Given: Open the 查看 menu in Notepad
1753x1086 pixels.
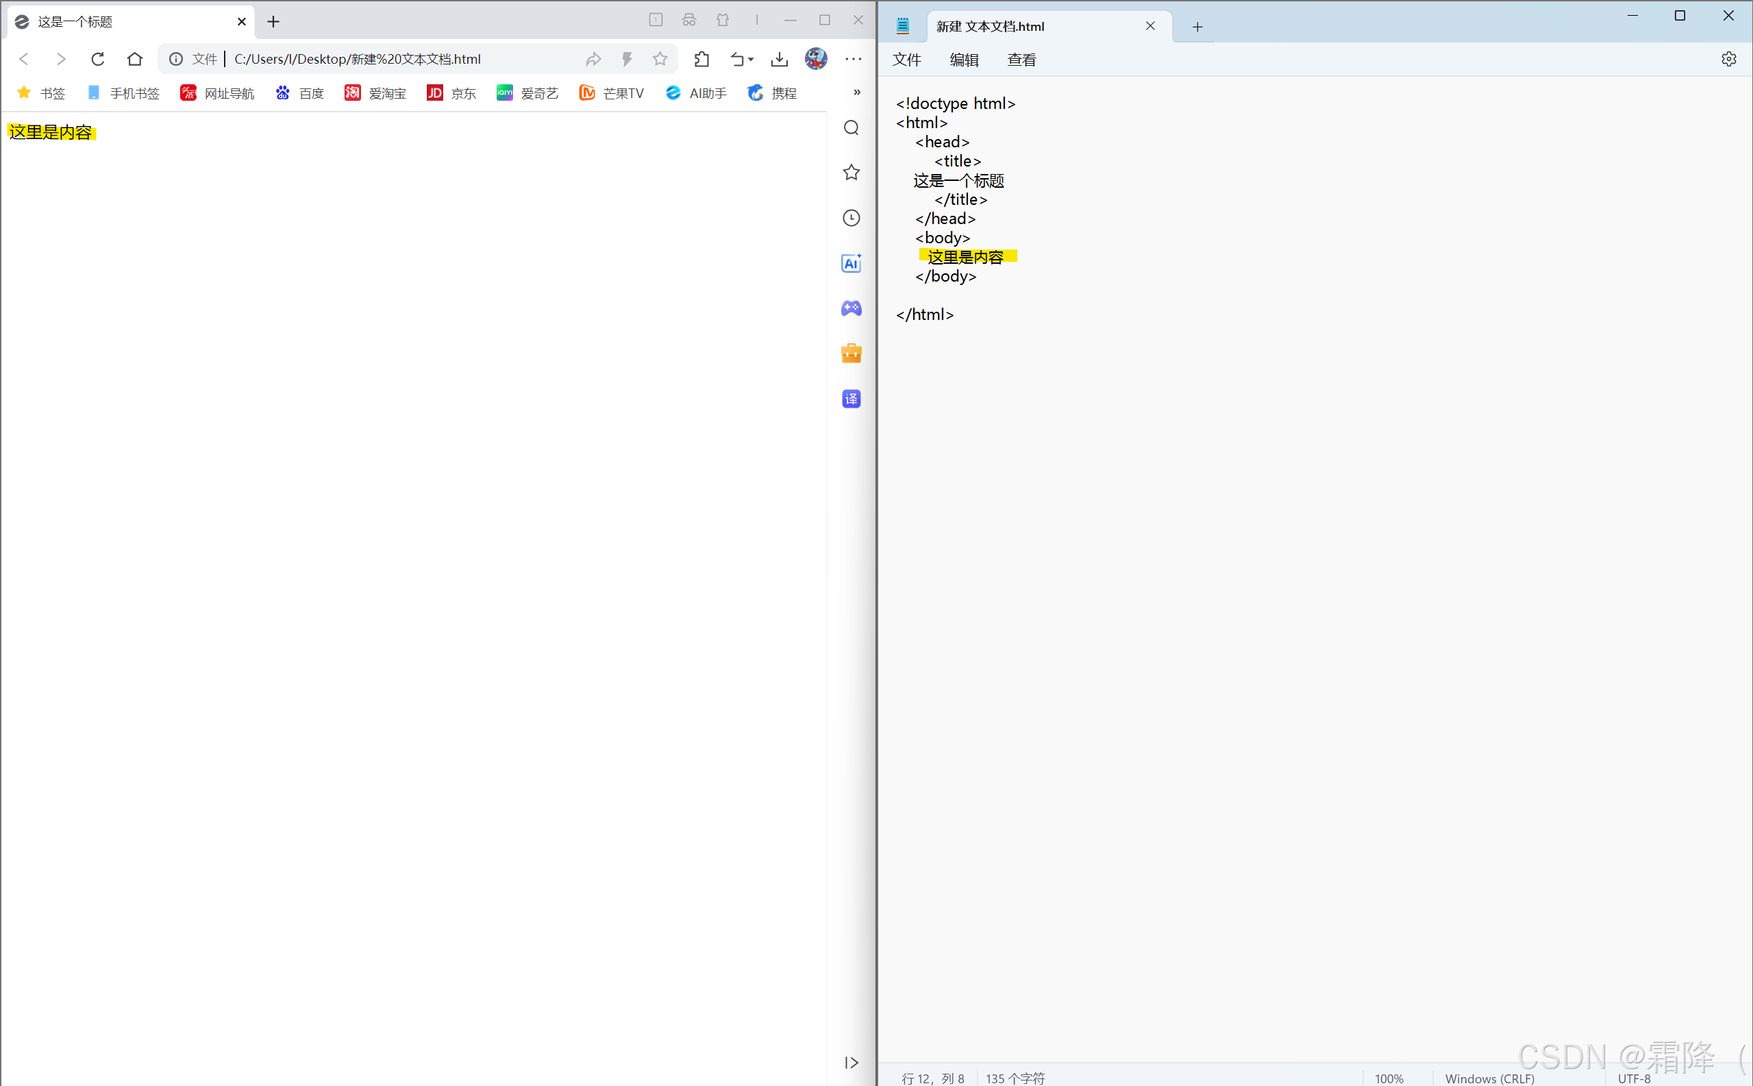Looking at the screenshot, I should tap(1021, 60).
